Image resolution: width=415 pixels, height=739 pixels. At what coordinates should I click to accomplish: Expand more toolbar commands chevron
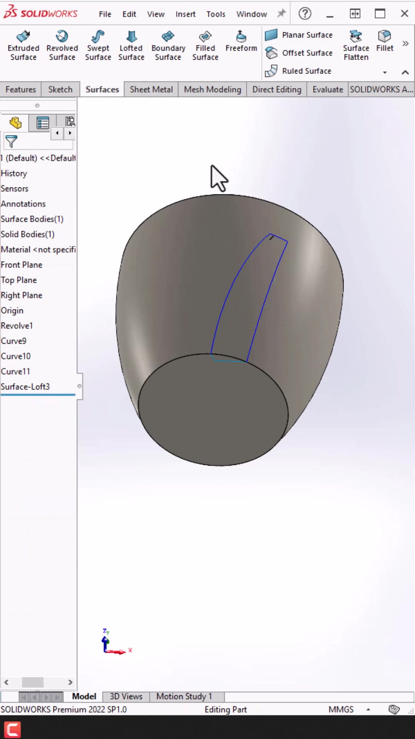pos(405,43)
